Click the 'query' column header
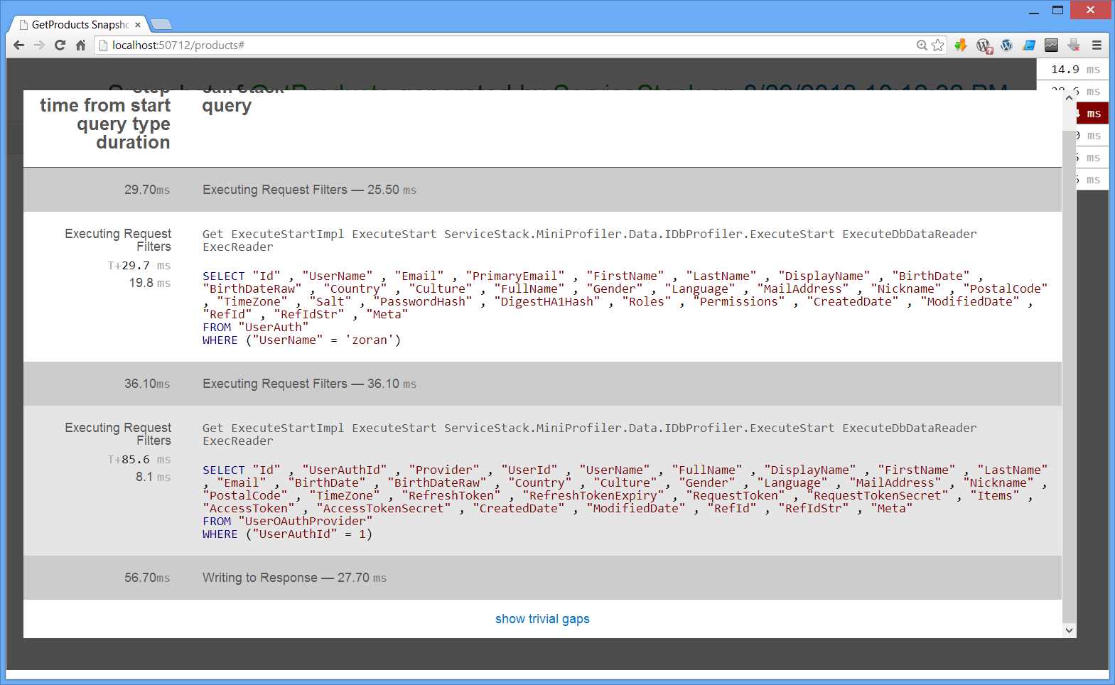Image resolution: width=1115 pixels, height=685 pixels. (227, 106)
